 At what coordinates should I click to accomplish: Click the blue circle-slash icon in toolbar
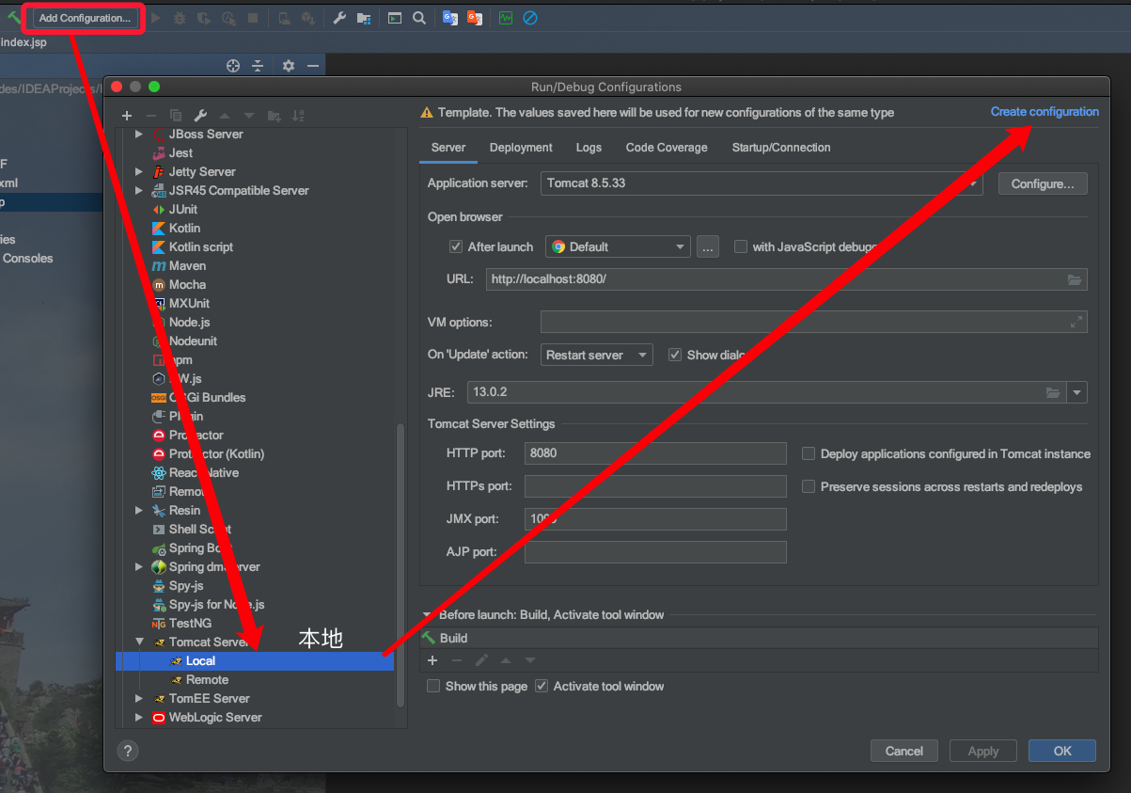coord(530,18)
